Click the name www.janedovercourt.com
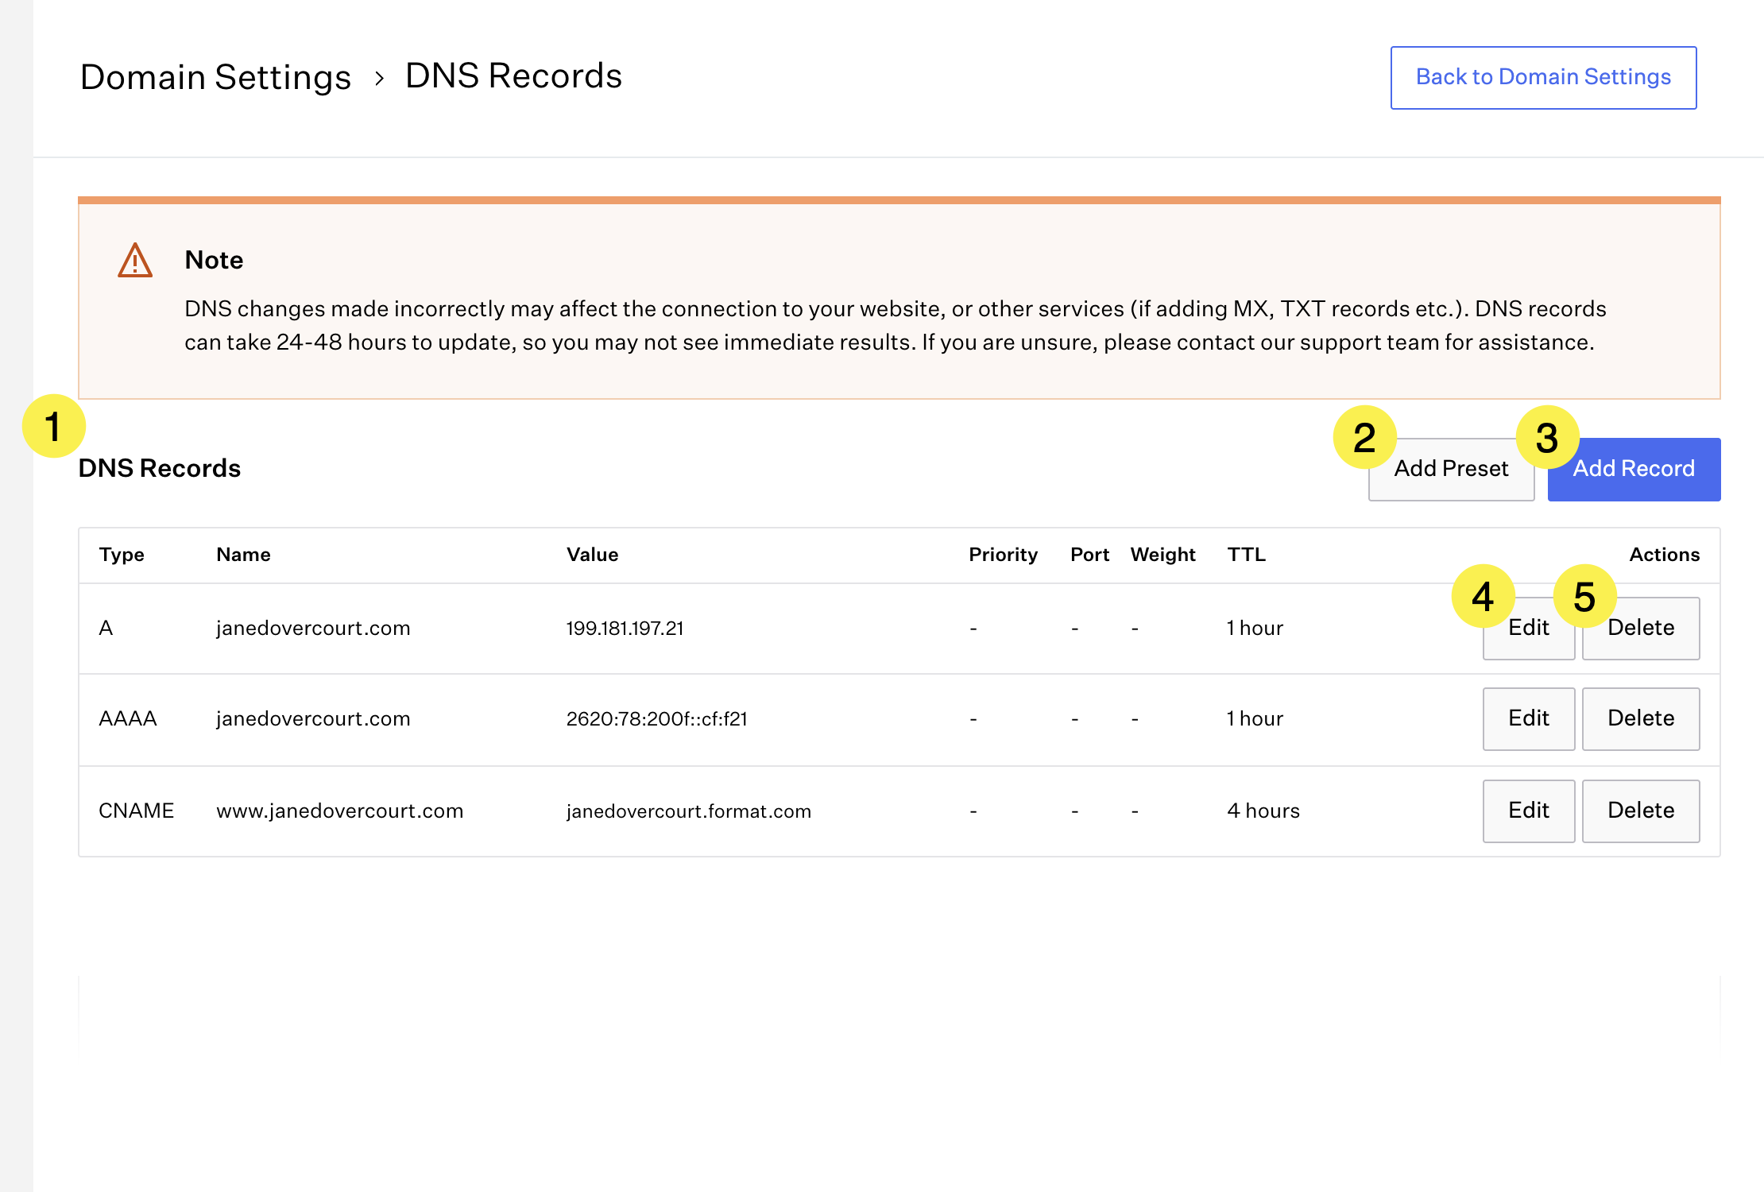Screen dimensions: 1764x1192 [339, 811]
